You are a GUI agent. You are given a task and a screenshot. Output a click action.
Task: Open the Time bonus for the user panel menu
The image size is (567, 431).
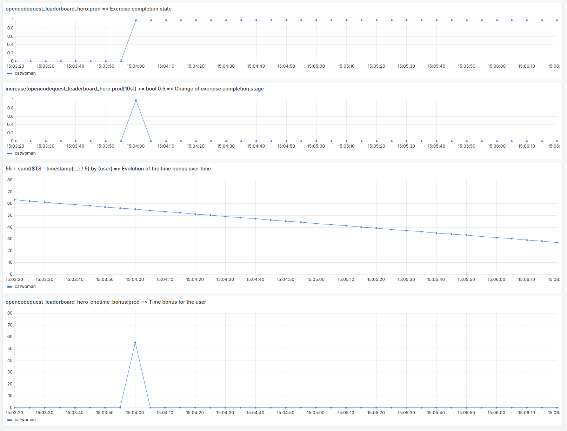(x=106, y=302)
